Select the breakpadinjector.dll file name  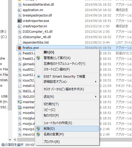37,15
